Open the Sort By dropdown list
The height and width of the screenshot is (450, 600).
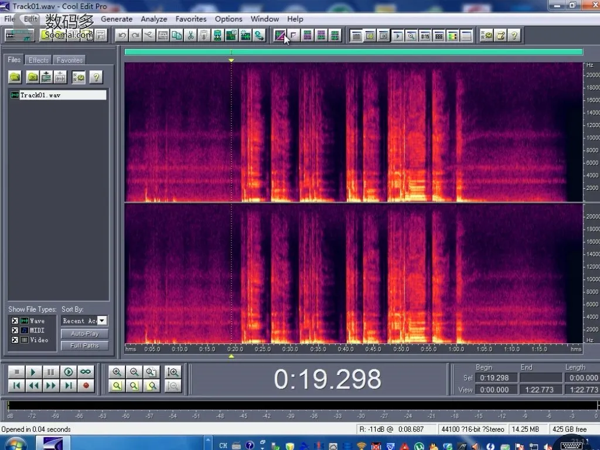(x=102, y=321)
